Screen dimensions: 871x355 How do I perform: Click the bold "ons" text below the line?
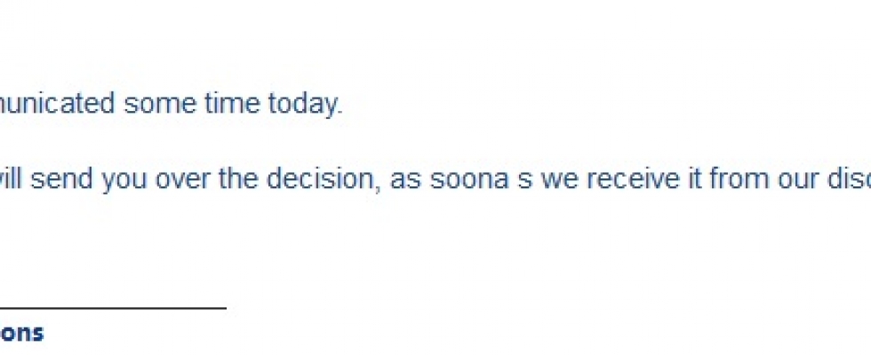click(x=21, y=334)
